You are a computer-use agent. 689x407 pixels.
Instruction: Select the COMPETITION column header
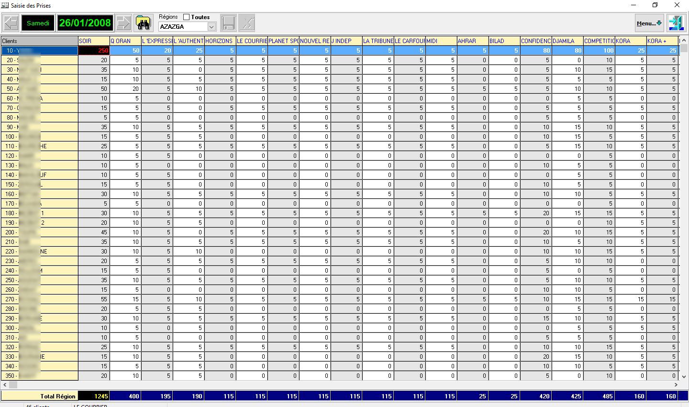(x=599, y=41)
